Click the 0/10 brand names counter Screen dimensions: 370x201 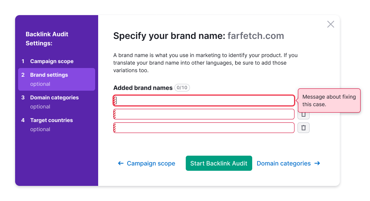[x=182, y=88]
